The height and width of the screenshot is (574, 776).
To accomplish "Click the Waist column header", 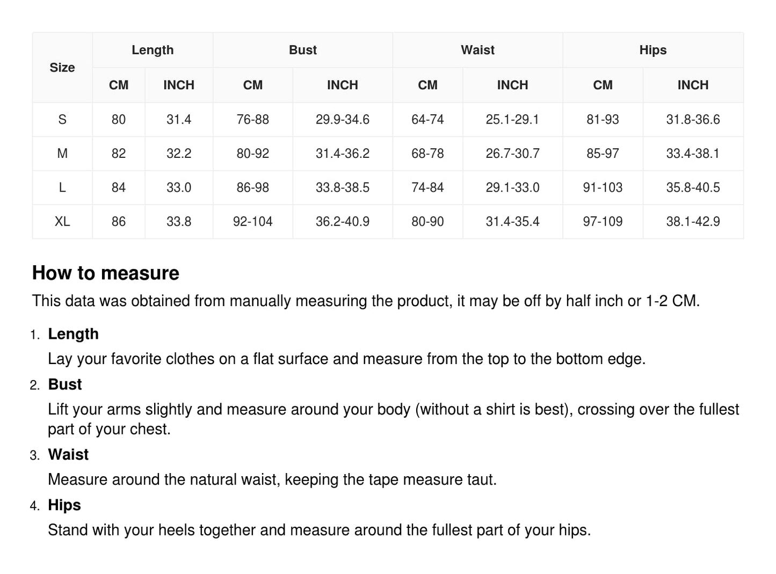I will coord(477,50).
